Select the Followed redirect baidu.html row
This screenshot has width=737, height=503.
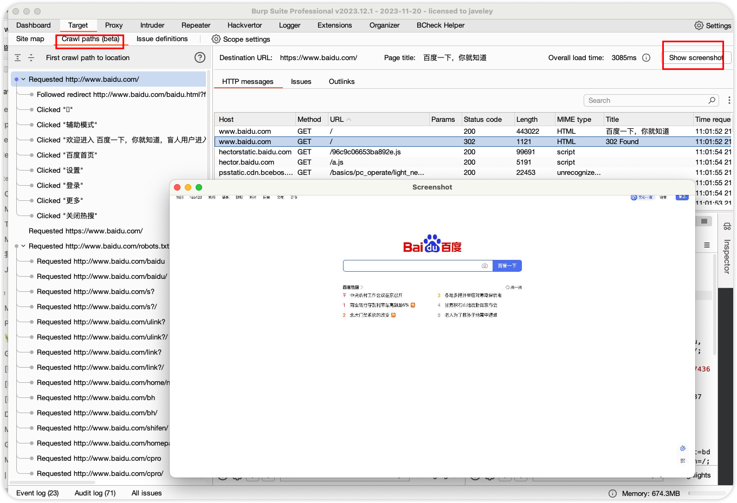tap(121, 95)
